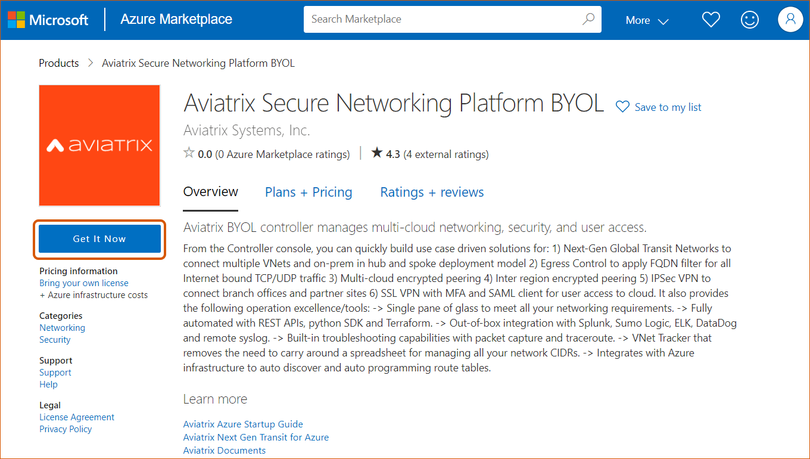The height and width of the screenshot is (459, 810).
Task: Open the Aviatrix Azure Startup Guide link
Action: point(243,424)
